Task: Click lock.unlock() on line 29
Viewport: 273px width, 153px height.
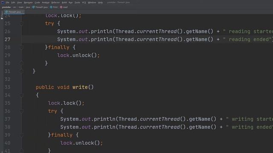Action: click(77, 55)
